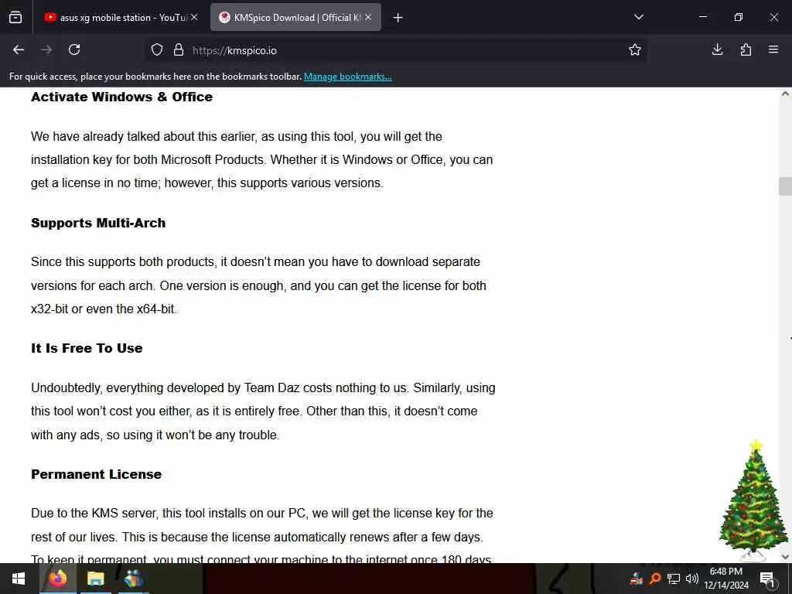
Task: Minimize the Firefox window
Action: coord(702,17)
